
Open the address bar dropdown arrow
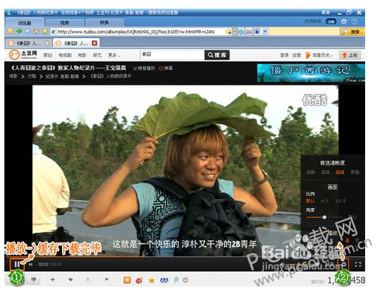coord(235,32)
